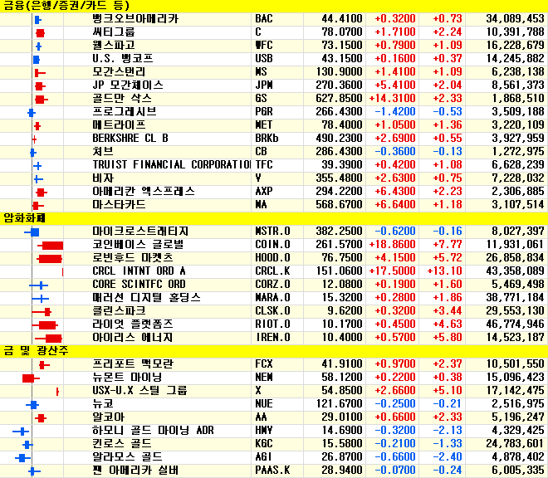
Task: Click the 뉴몬트 마이닝 candlestick icon
Action: pyautogui.click(x=31, y=378)
